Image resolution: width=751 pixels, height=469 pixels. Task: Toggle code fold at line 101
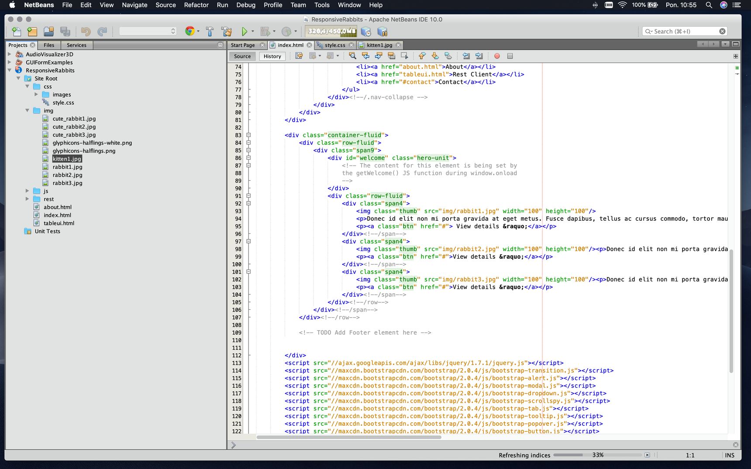click(248, 272)
